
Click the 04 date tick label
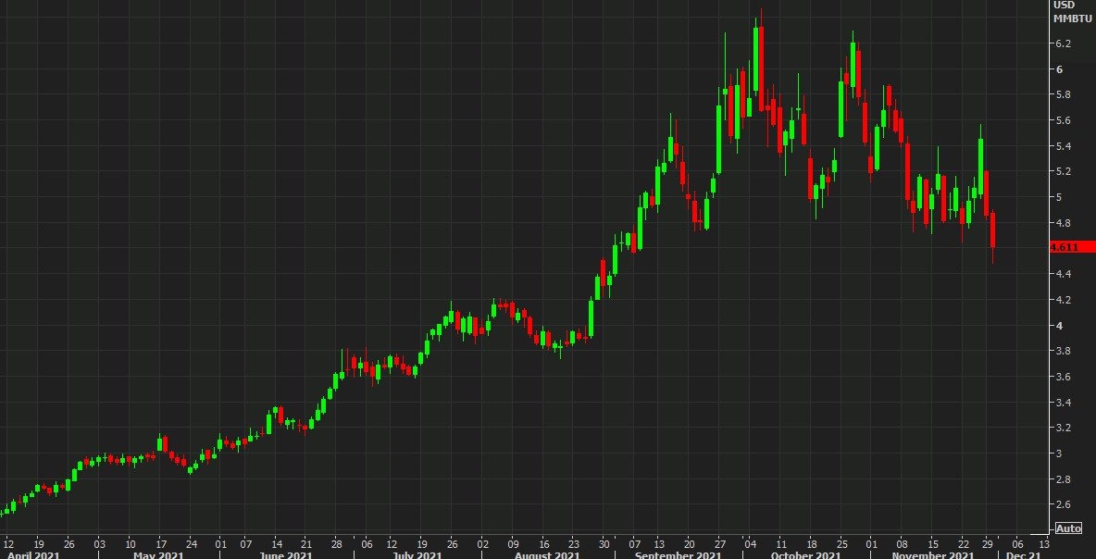[750, 543]
